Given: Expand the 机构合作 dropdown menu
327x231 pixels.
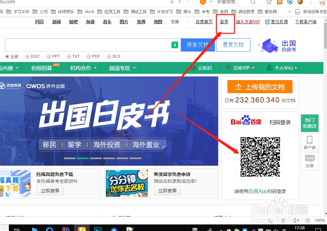Looking at the screenshot, I should coord(83,68).
